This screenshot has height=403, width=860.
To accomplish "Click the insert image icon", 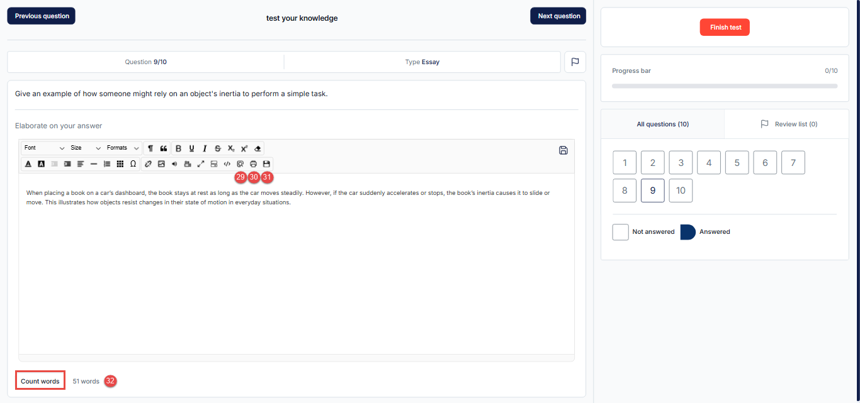I will [x=161, y=164].
